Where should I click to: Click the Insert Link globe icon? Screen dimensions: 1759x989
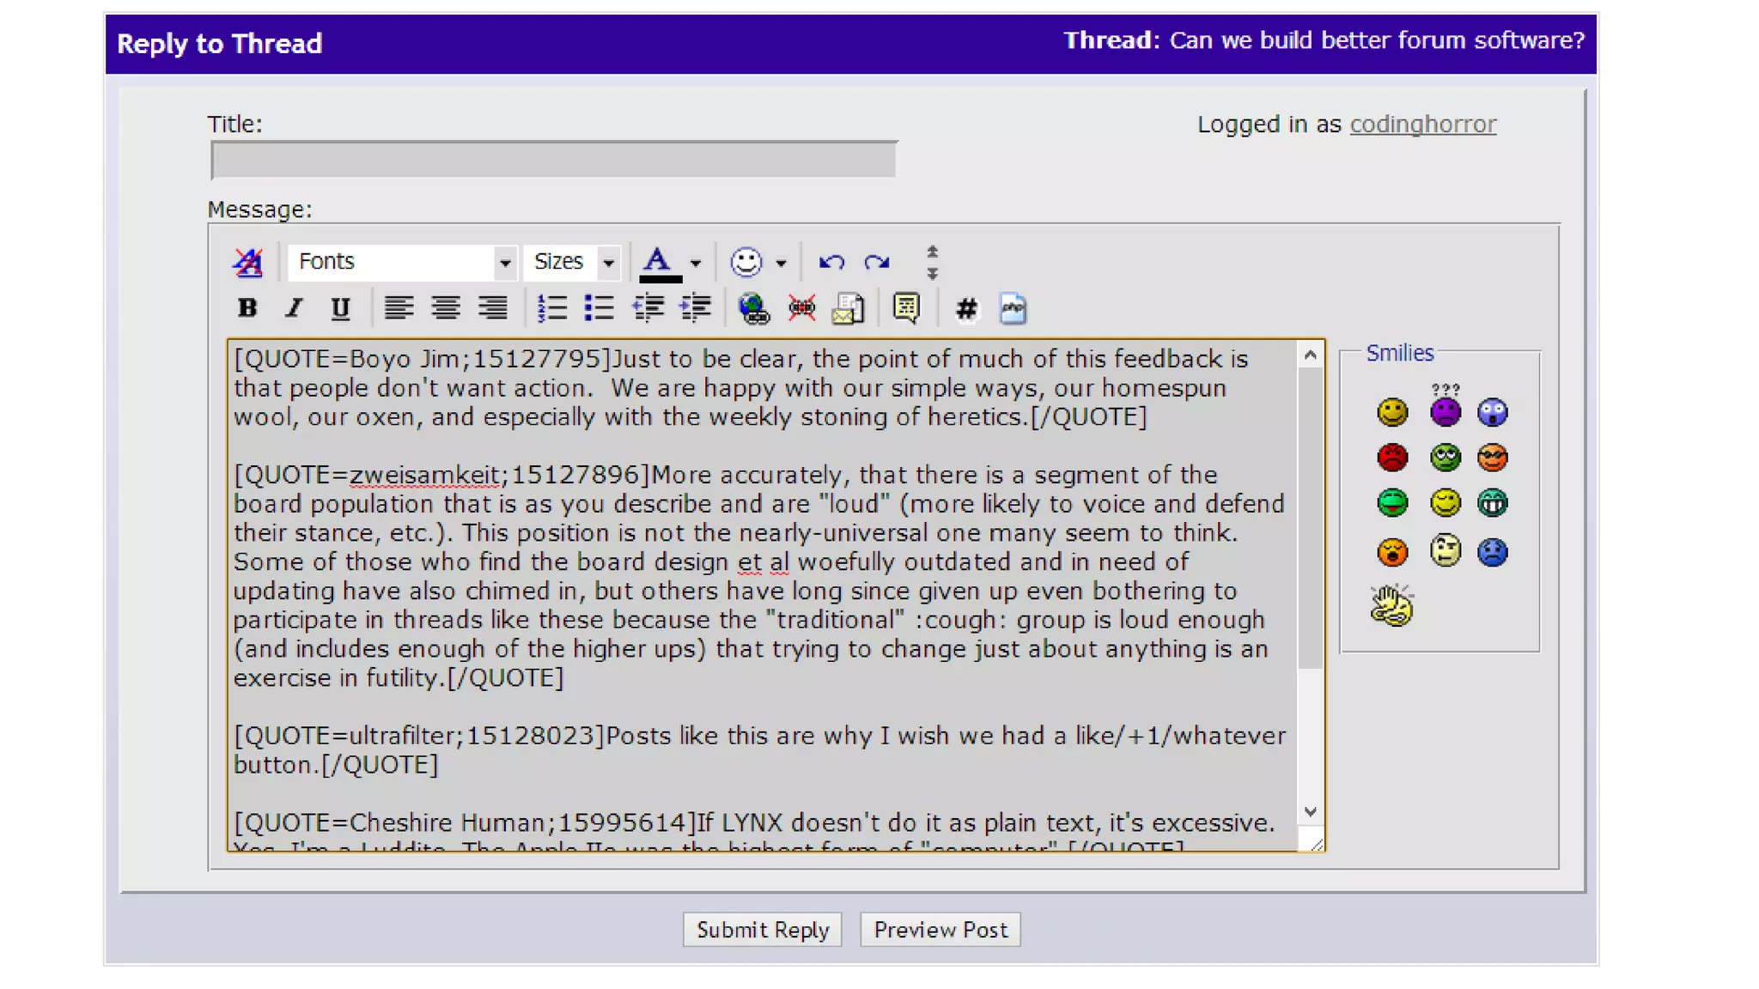coord(754,308)
